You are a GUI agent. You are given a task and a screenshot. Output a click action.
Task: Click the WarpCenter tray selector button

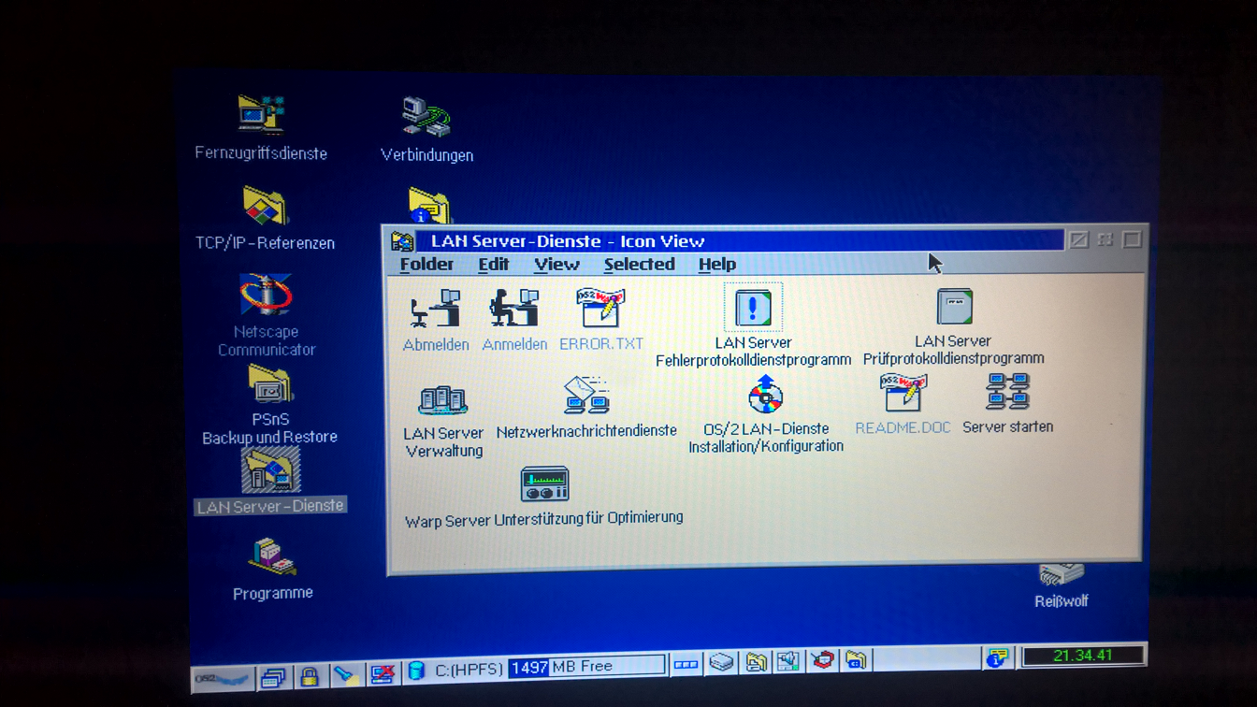coord(686,665)
